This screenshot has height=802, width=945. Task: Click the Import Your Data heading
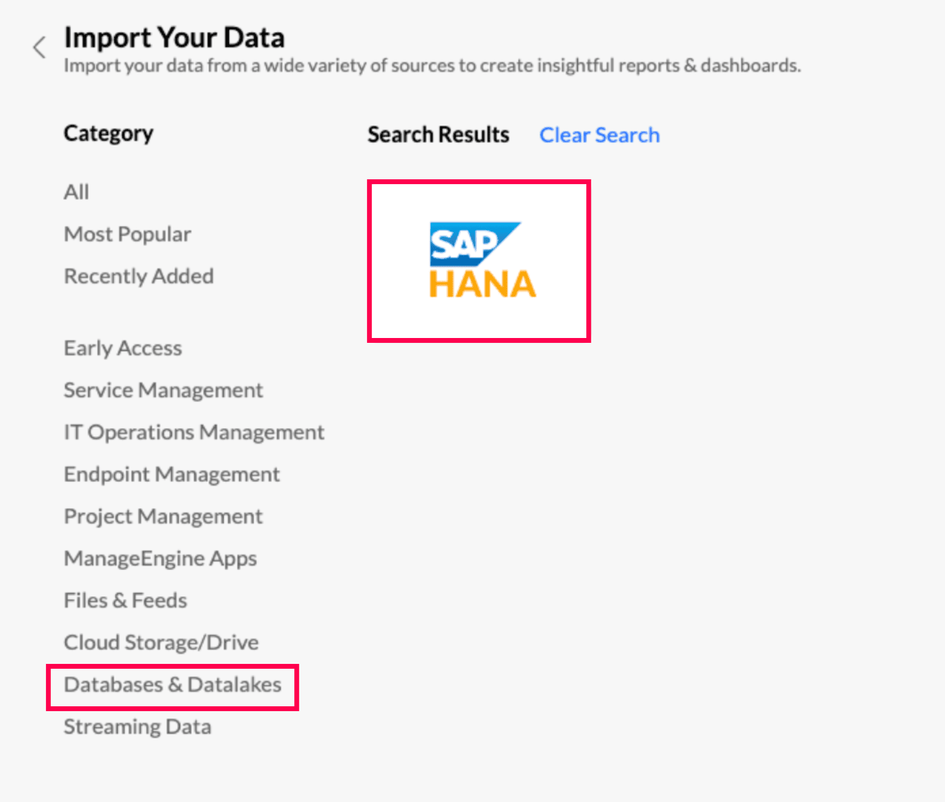point(174,38)
